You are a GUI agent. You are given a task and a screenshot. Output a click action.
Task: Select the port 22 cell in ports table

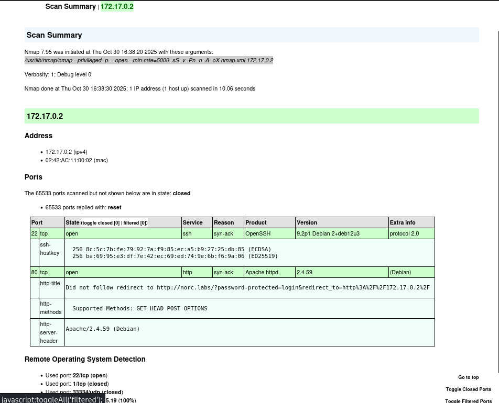tap(35, 233)
